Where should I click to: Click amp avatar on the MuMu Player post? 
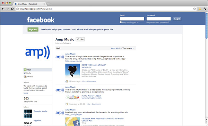coord(60,90)
